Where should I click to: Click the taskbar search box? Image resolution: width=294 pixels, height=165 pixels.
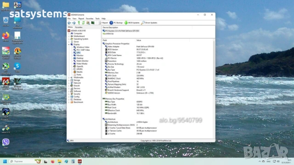(x=25, y=161)
